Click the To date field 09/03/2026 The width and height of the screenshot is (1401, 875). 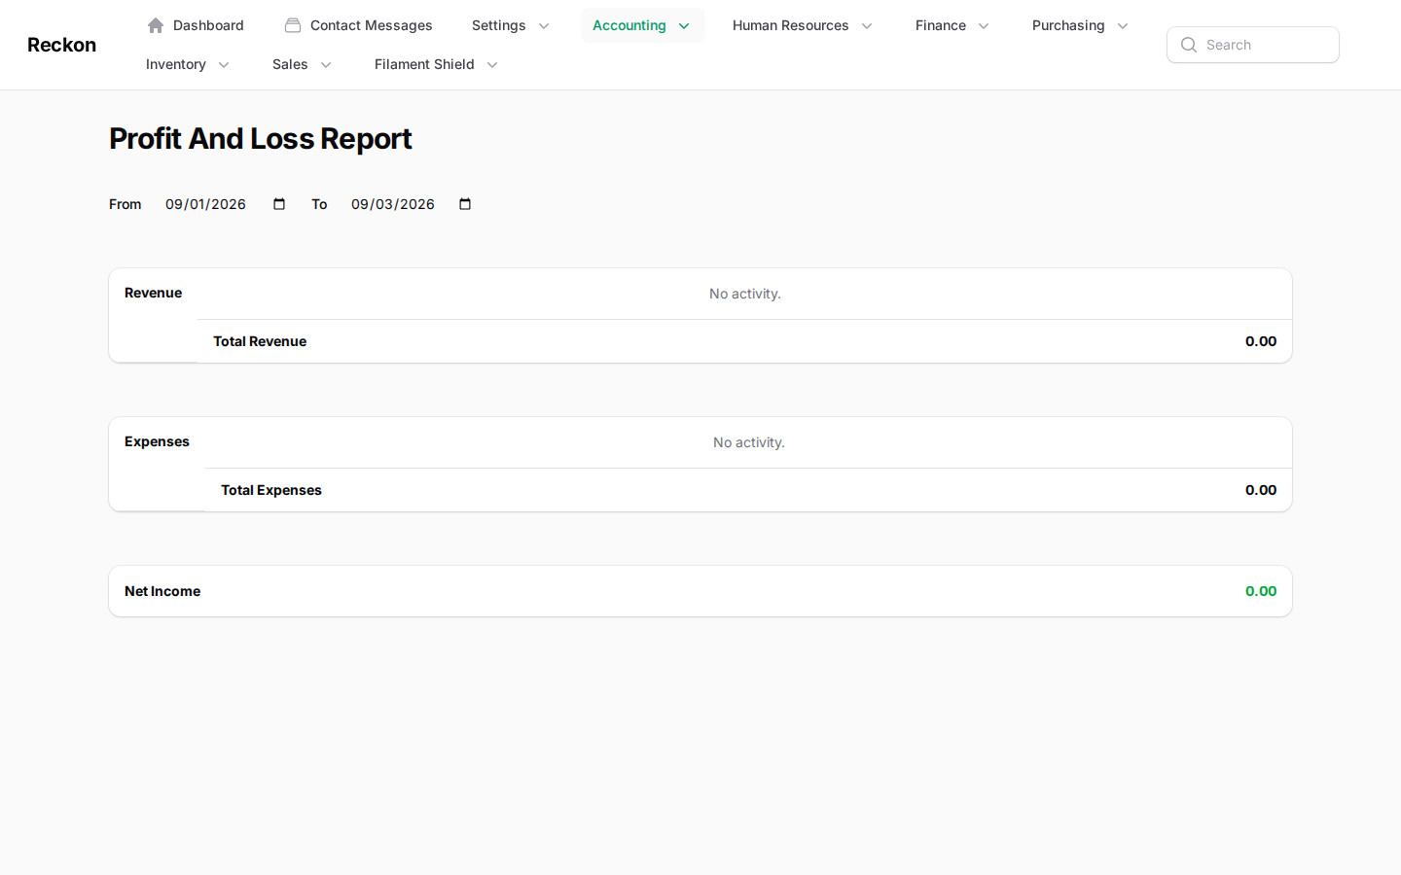tap(412, 204)
